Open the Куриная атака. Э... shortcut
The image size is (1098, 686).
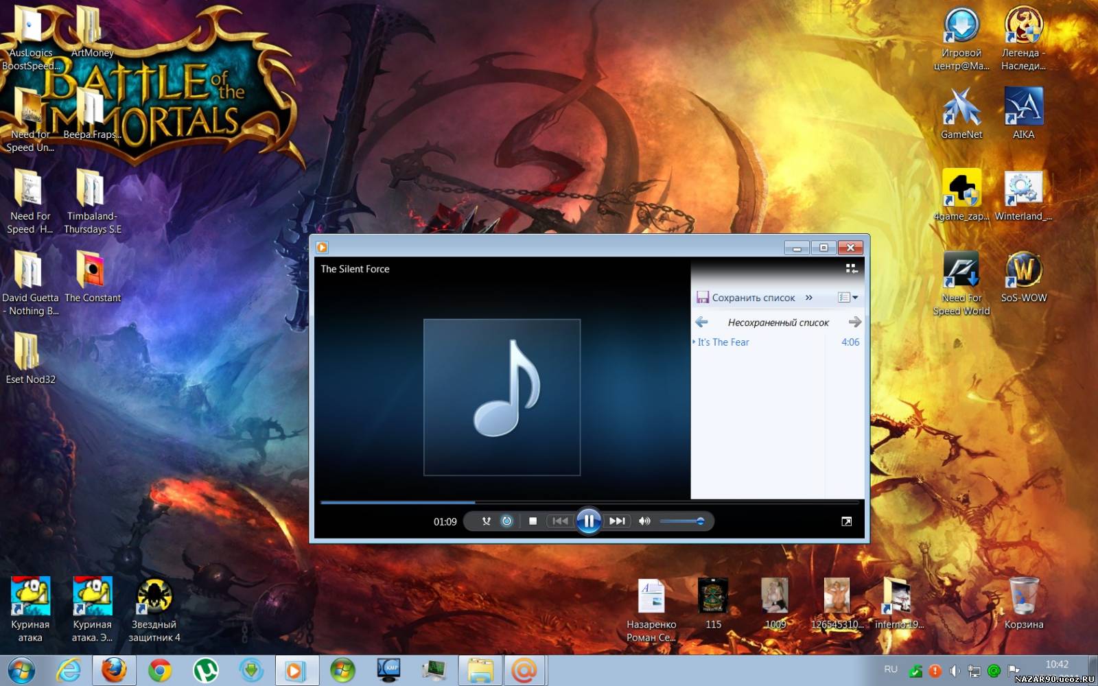click(x=92, y=610)
